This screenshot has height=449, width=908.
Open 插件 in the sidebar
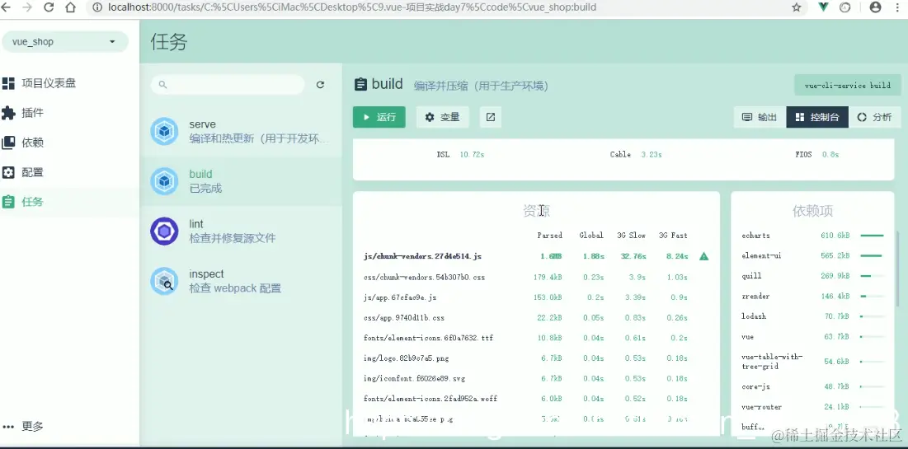pos(69,113)
